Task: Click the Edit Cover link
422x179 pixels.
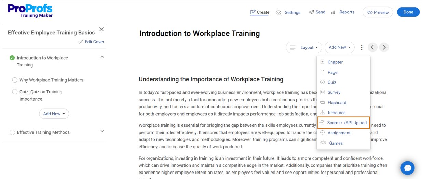Action: [x=92, y=42]
